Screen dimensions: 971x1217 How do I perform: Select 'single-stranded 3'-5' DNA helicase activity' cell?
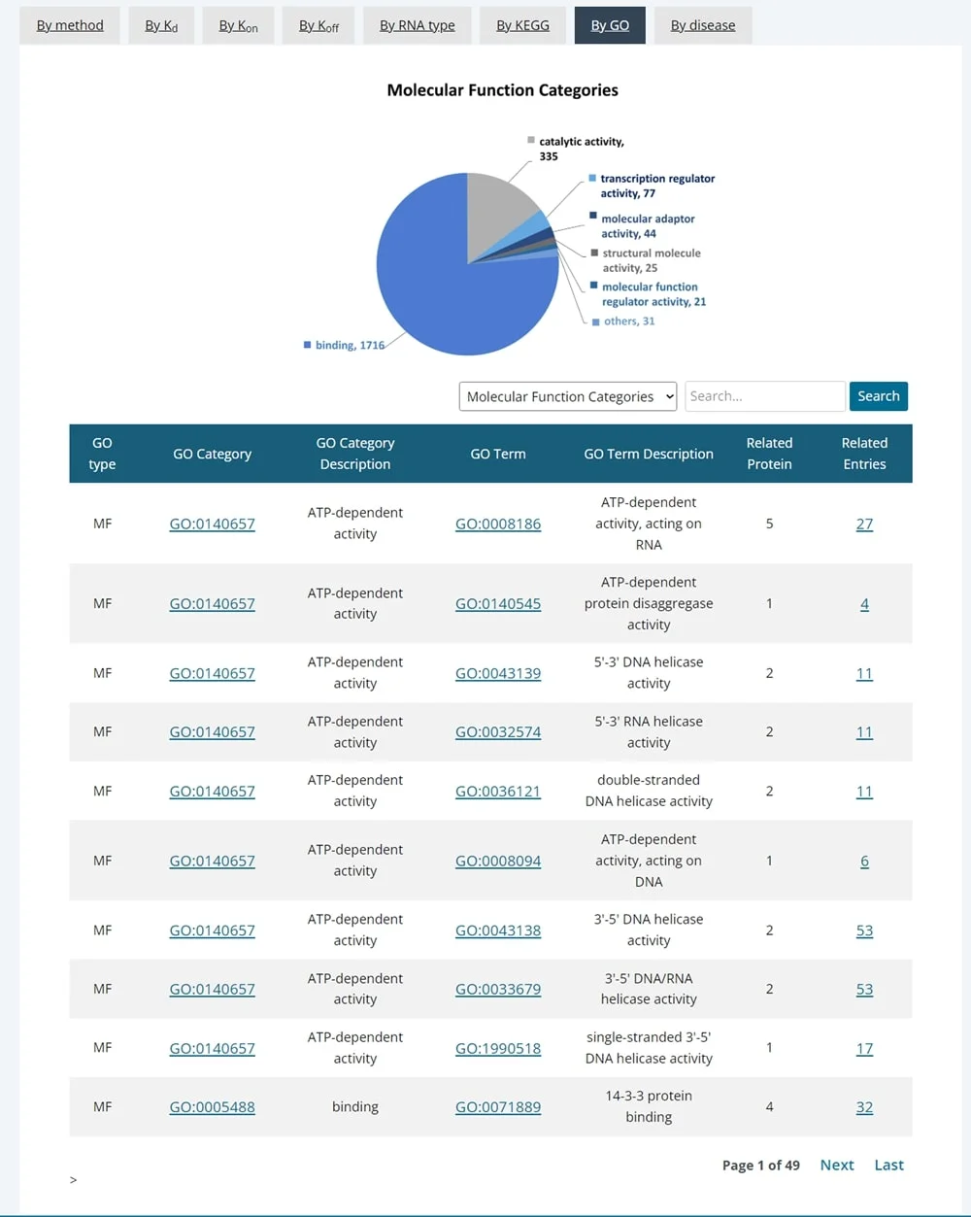pos(649,1048)
